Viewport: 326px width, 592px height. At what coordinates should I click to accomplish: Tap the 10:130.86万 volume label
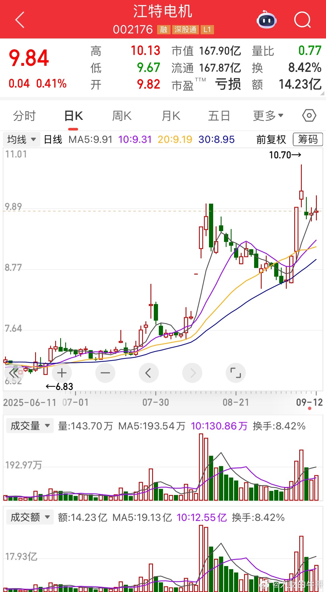click(x=219, y=426)
